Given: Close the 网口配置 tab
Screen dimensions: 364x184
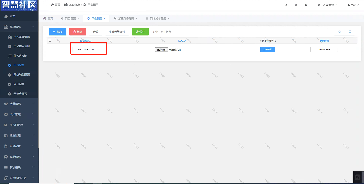Looking at the screenshot, I should [x=78, y=19].
